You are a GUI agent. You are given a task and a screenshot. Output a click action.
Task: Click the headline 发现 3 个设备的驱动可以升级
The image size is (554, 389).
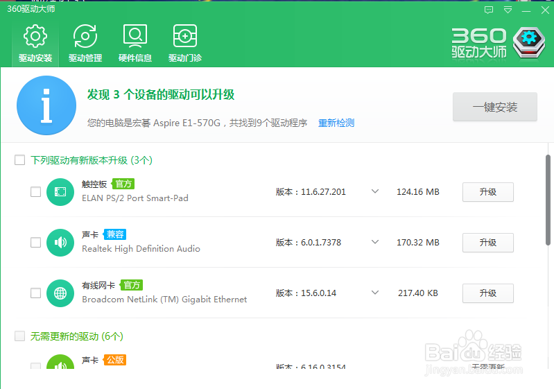161,95
